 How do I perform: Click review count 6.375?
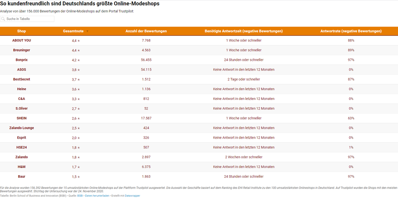tap(146, 167)
